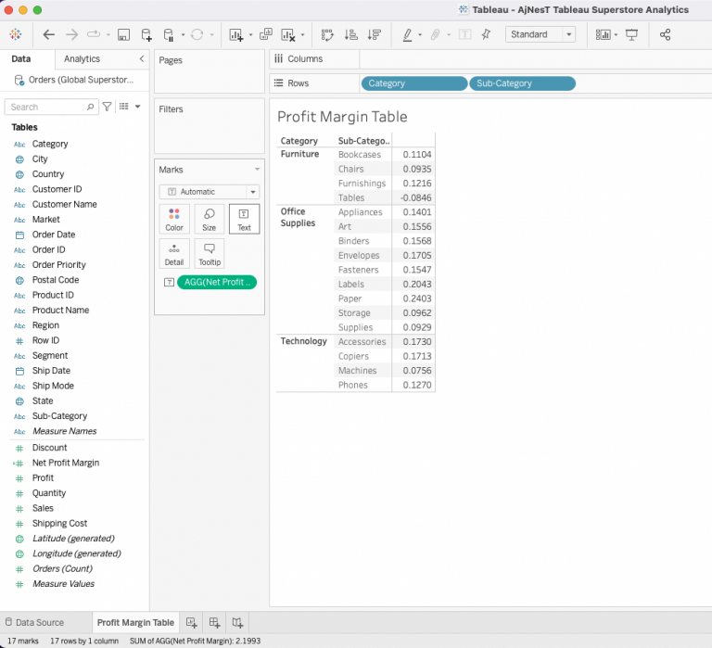Open the Automatic mark type dropdown
This screenshot has width=712, height=648.
tap(209, 192)
